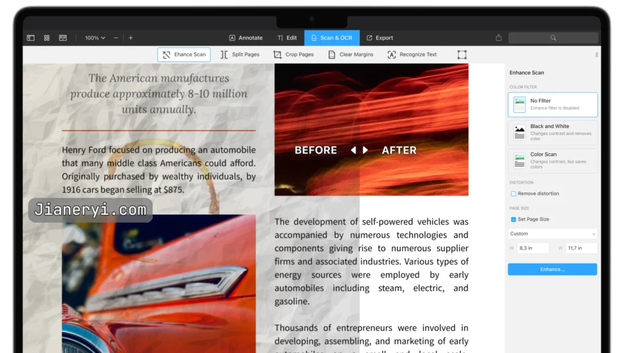
Task: Click the 'COLOR FILTER' section label
Action: 523,87
